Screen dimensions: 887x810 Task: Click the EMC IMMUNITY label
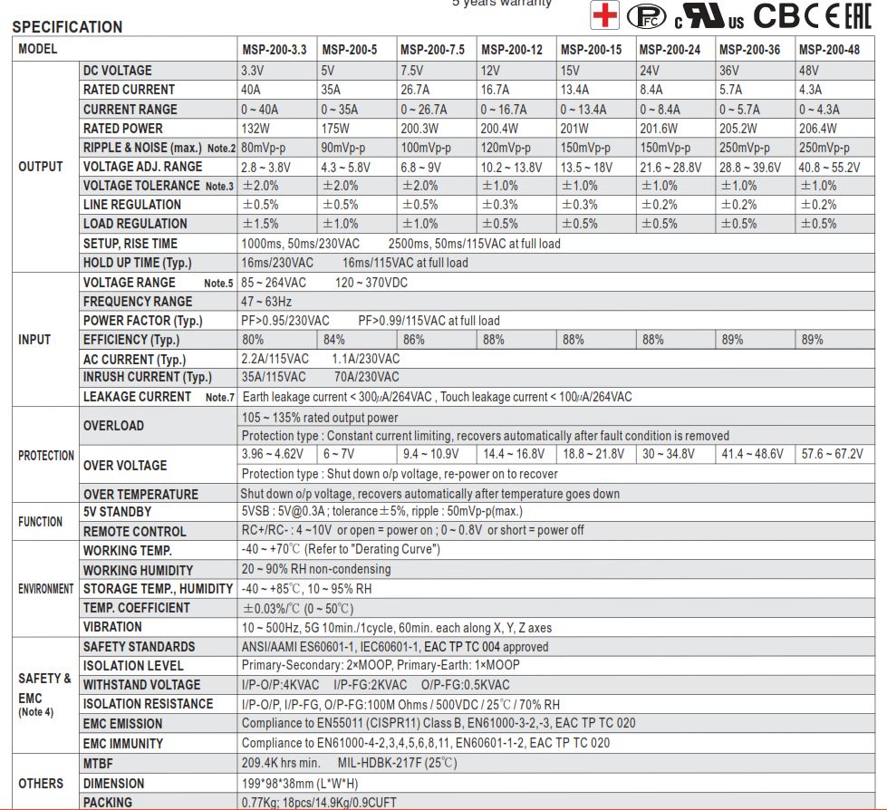point(122,743)
